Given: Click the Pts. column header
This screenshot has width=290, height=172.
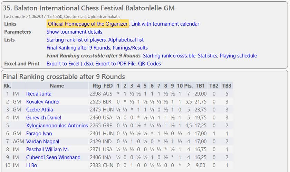Looking at the screenshot, I should [x=188, y=86].
